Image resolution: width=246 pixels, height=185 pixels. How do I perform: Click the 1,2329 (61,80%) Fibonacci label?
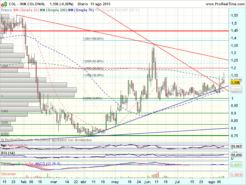pos(93,61)
